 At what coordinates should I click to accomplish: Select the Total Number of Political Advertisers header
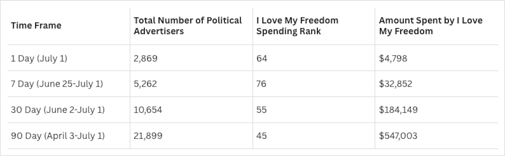[x=188, y=26]
